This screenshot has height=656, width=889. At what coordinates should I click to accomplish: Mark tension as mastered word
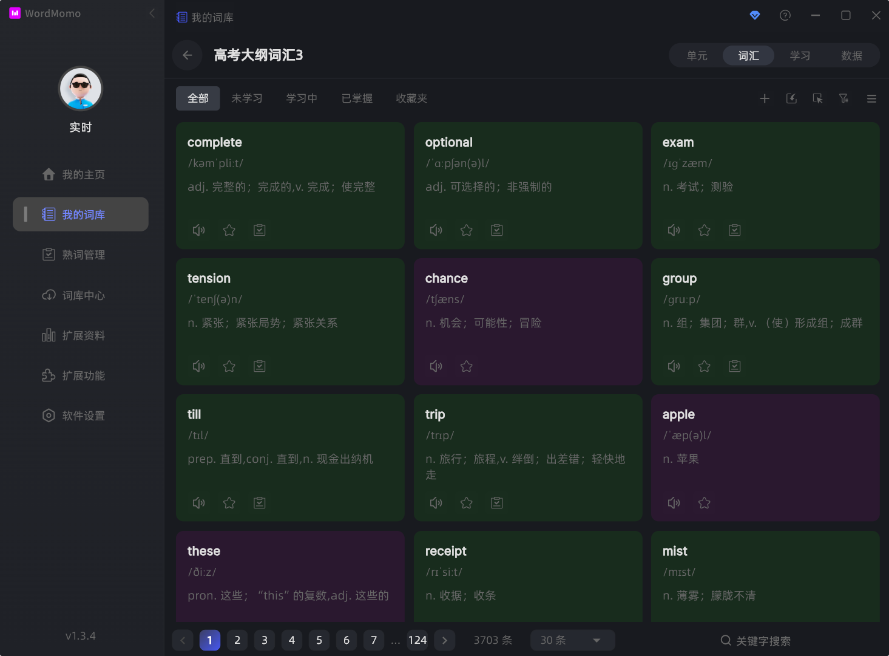click(x=260, y=366)
